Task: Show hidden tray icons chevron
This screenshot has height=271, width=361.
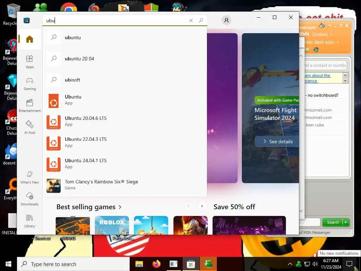Action: tap(290, 264)
